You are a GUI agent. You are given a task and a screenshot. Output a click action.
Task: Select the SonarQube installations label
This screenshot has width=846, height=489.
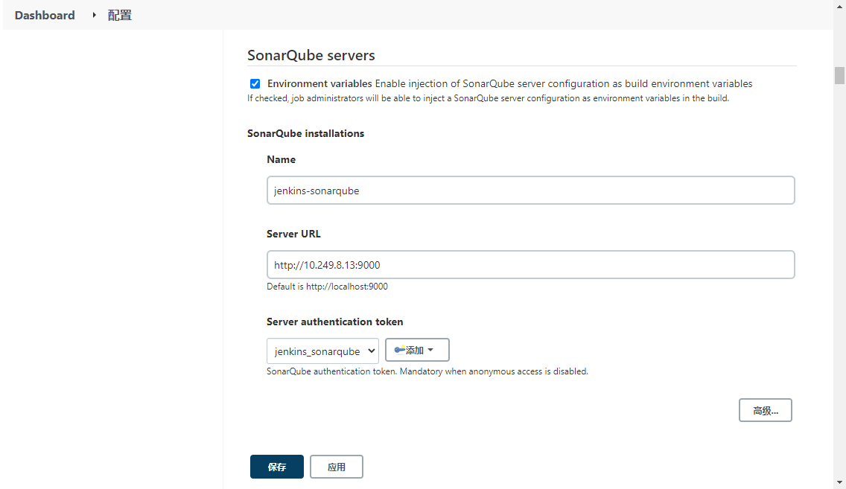[305, 133]
